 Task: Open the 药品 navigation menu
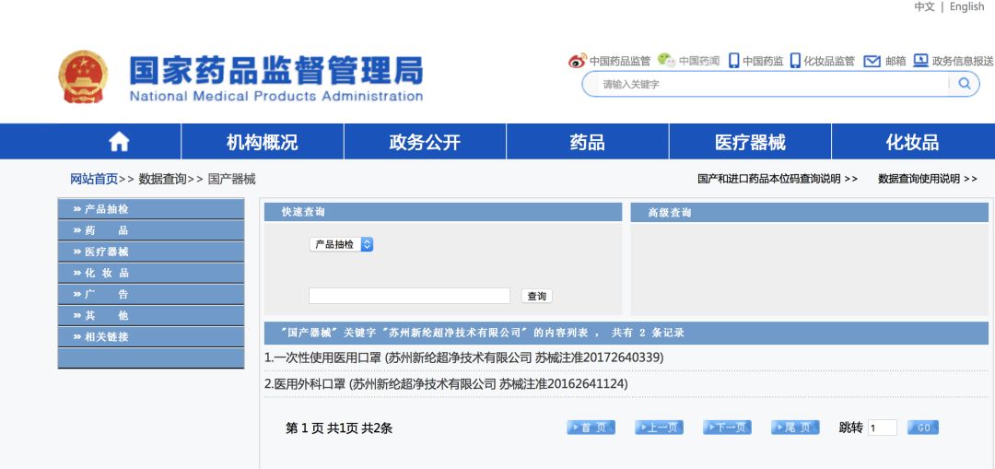[x=587, y=142]
